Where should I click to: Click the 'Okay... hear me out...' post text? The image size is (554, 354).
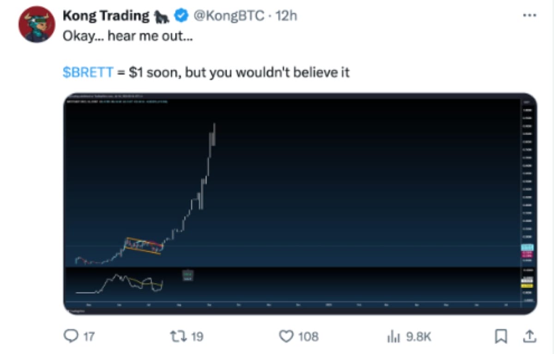click(127, 36)
